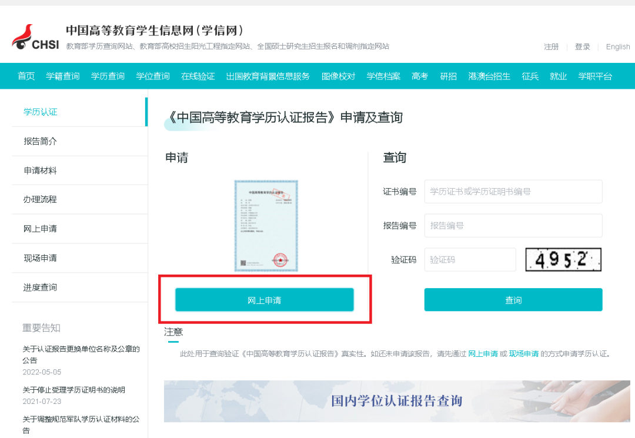Click the 重要告知 section heading
Image resolution: width=635 pixels, height=438 pixels.
coord(41,328)
